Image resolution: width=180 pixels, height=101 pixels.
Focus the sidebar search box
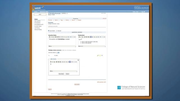pos(40,14)
